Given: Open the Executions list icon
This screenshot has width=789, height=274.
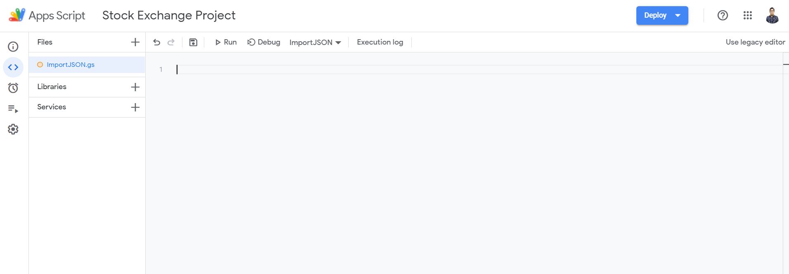Looking at the screenshot, I should [13, 109].
